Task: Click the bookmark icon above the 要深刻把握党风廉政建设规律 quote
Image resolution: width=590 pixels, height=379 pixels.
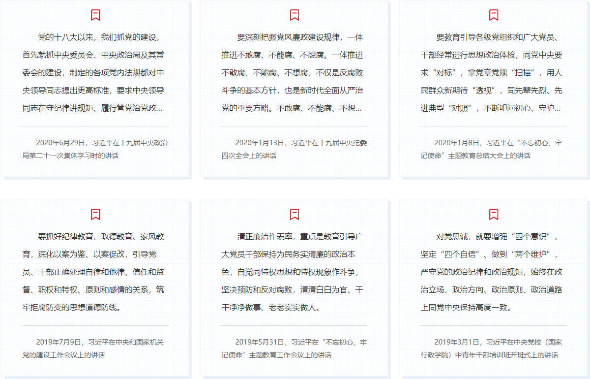Action: pos(295,15)
